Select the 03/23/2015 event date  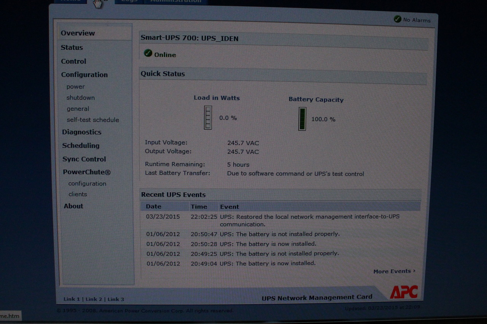[x=163, y=217]
